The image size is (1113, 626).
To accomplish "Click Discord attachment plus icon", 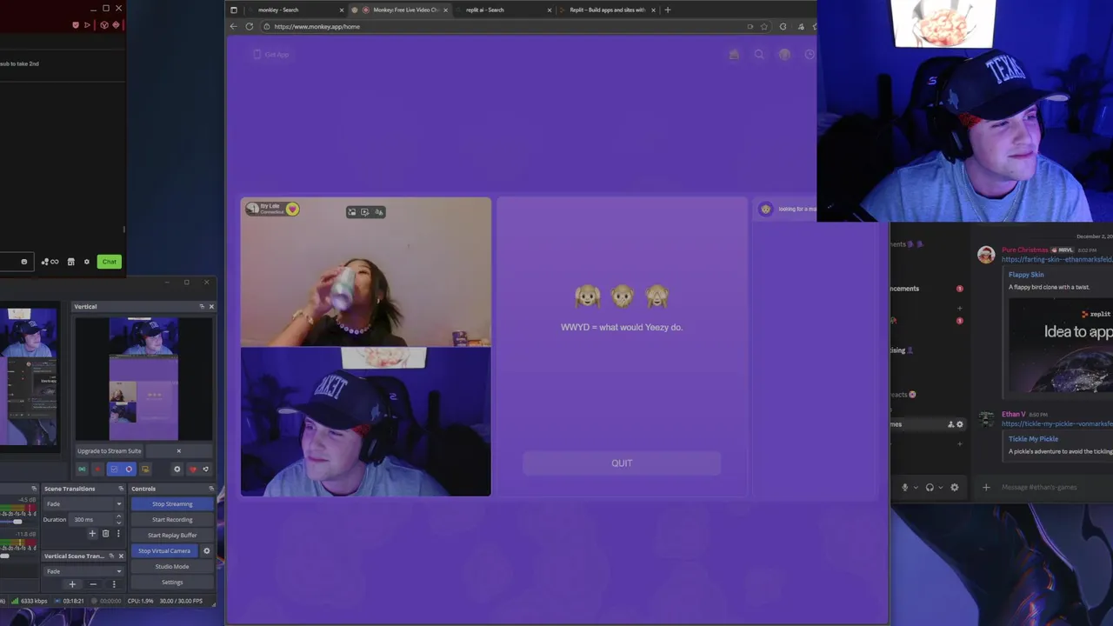I will [986, 487].
